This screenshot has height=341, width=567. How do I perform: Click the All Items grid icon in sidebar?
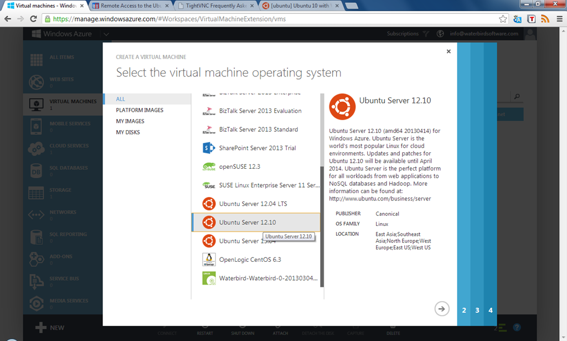click(x=36, y=60)
